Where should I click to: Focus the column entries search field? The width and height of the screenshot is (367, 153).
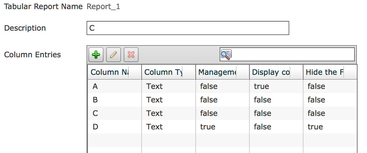coord(287,54)
